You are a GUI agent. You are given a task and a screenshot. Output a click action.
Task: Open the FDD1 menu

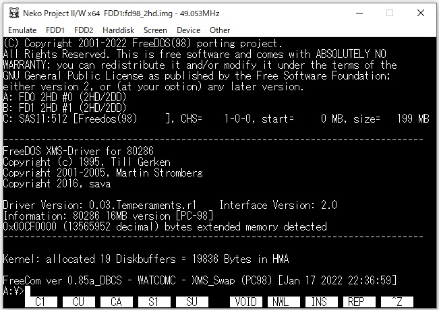pos(55,30)
